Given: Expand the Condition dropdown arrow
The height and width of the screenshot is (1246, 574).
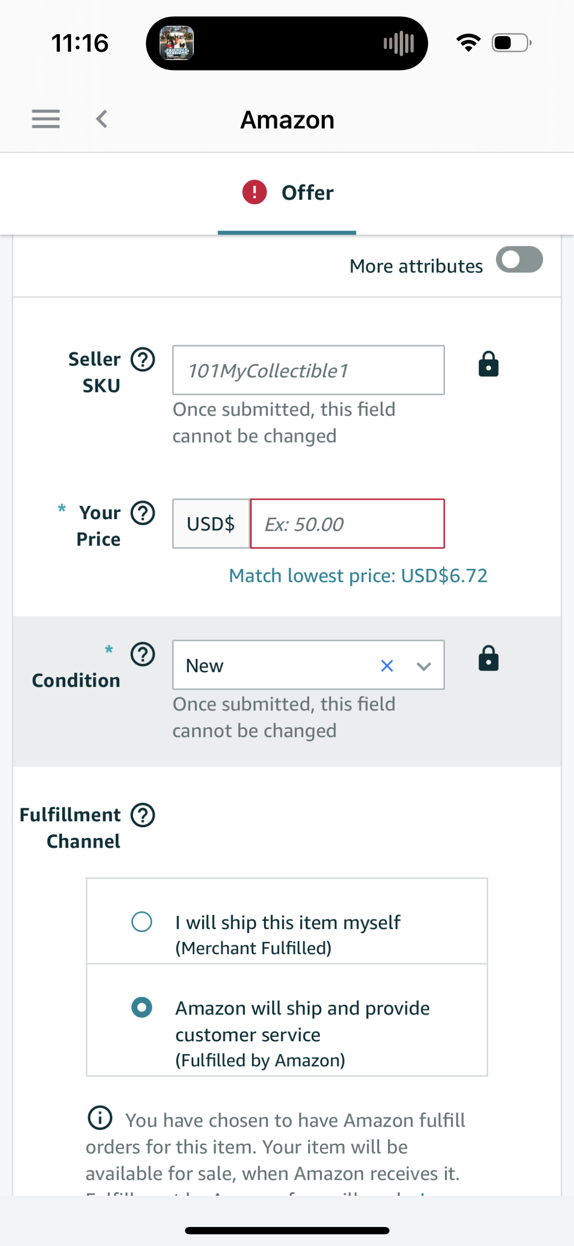Looking at the screenshot, I should (x=424, y=666).
